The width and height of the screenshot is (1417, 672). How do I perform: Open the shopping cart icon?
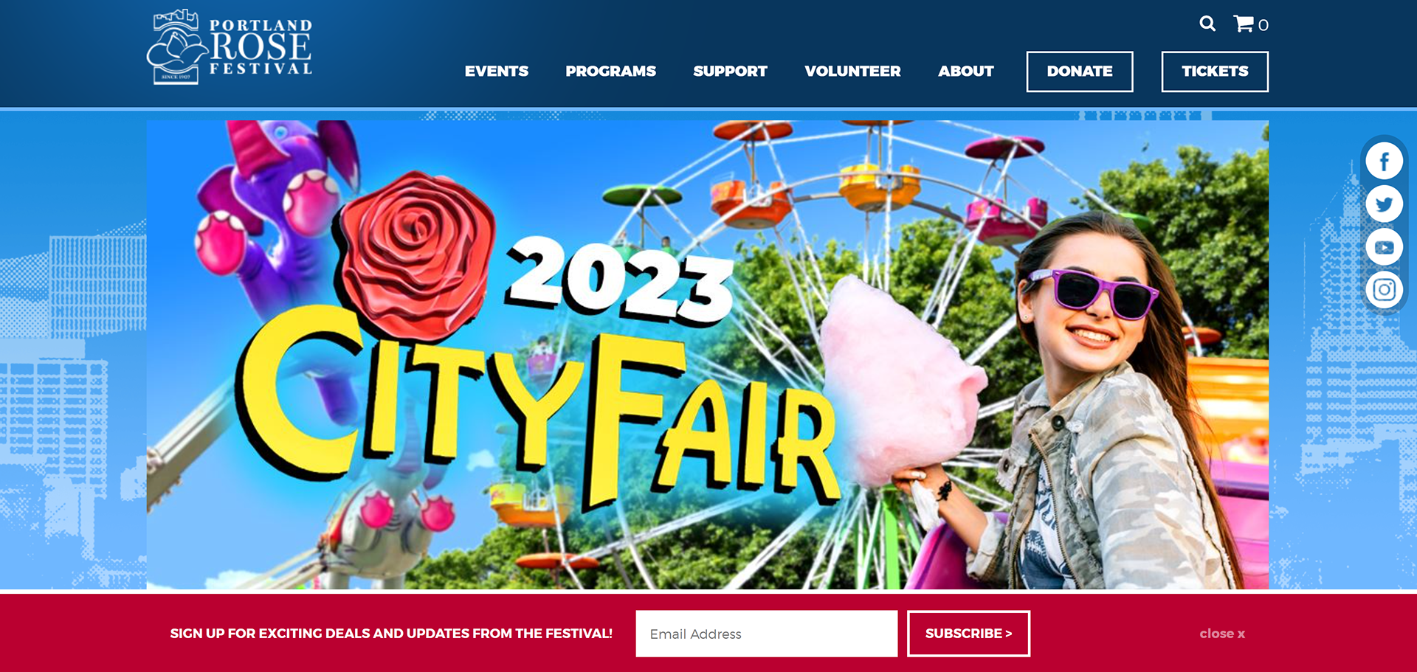[x=1244, y=24]
